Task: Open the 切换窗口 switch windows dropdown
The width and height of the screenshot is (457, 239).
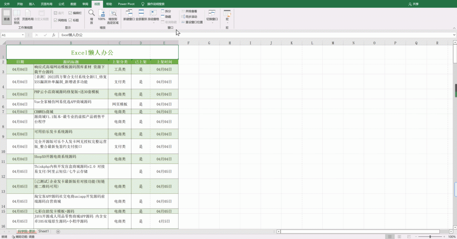Action: [212, 16]
